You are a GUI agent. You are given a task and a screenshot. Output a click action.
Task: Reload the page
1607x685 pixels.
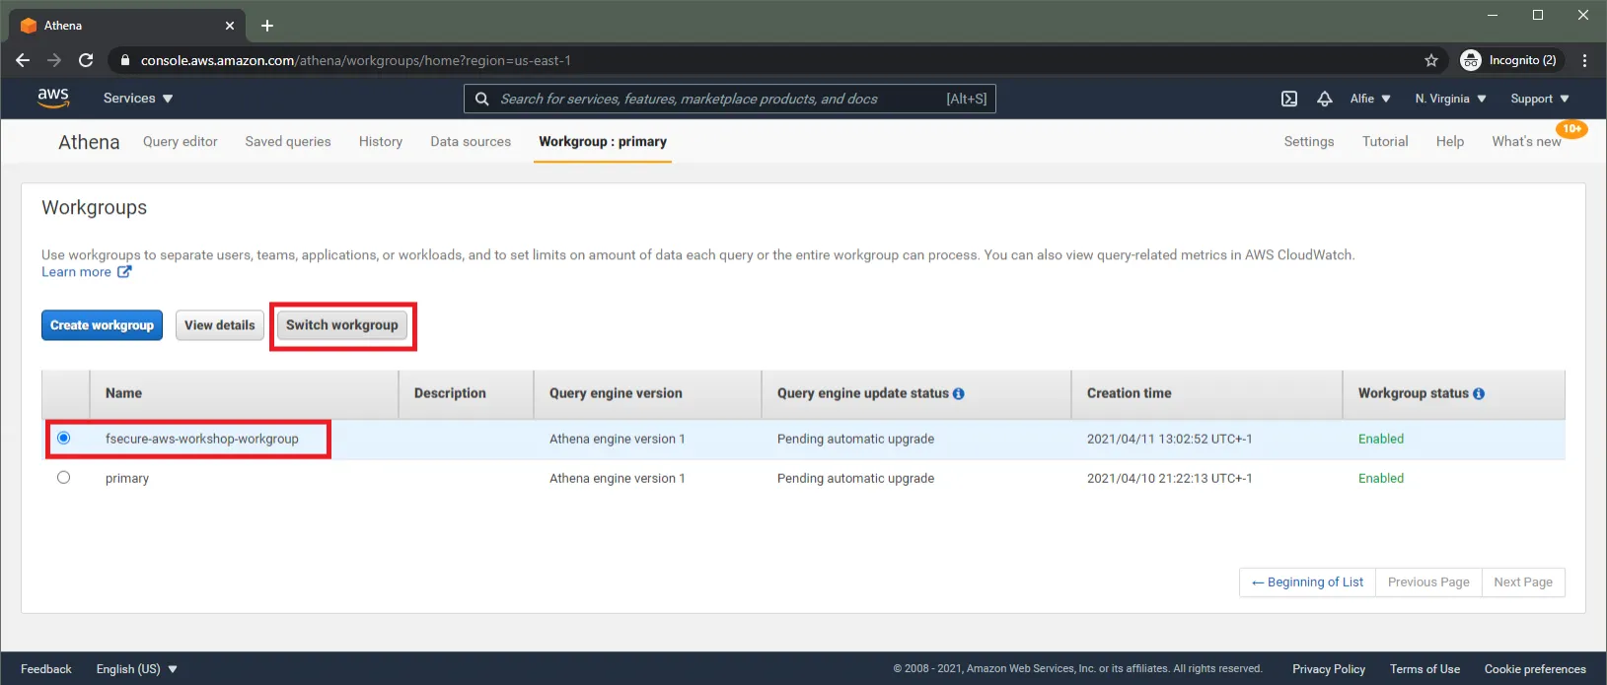[x=86, y=60]
